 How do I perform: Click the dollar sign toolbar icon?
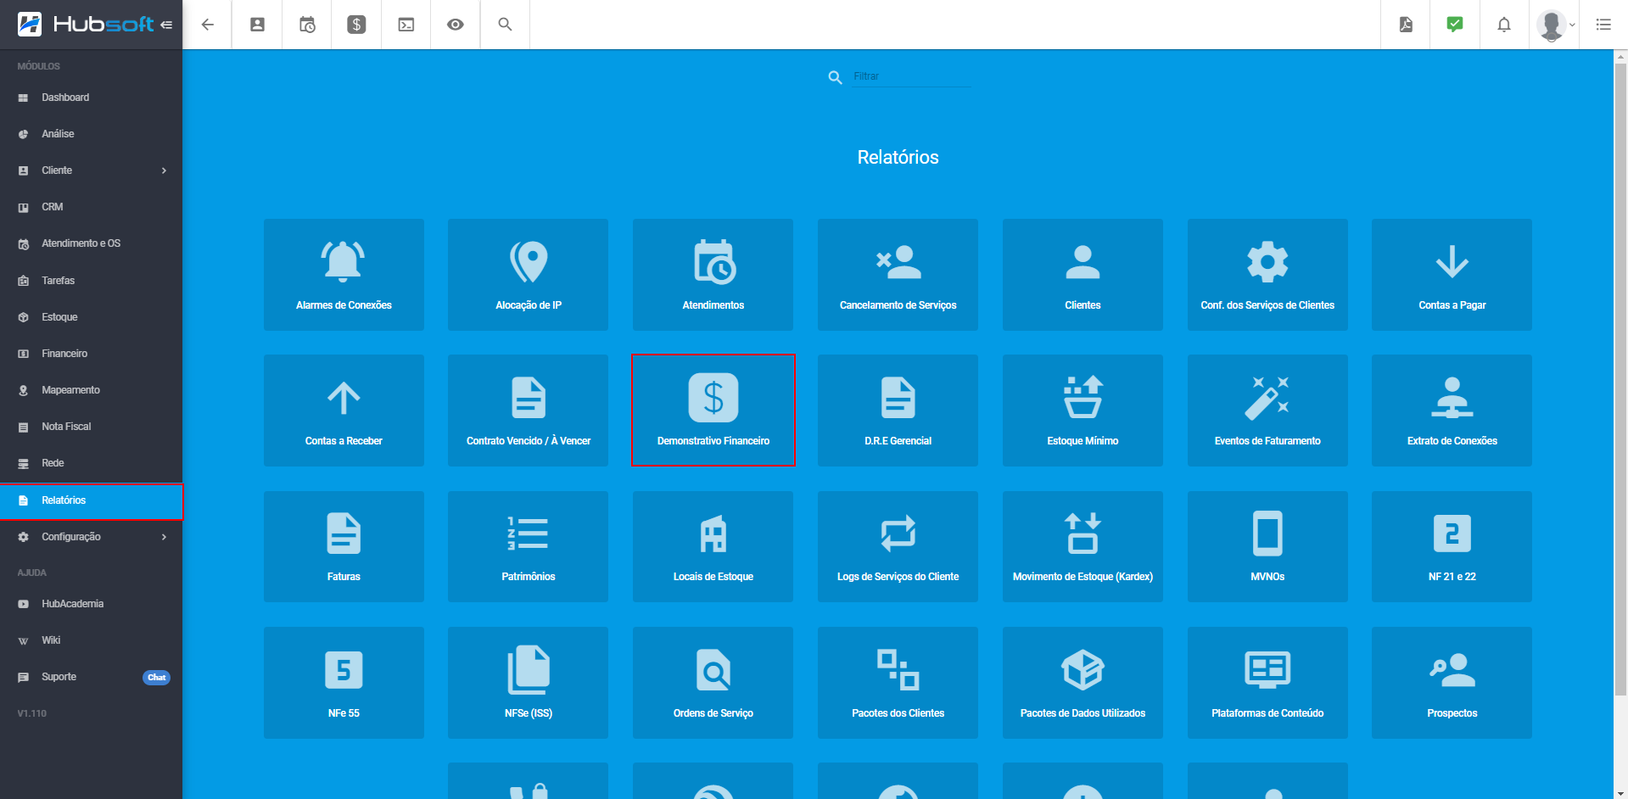point(356,25)
